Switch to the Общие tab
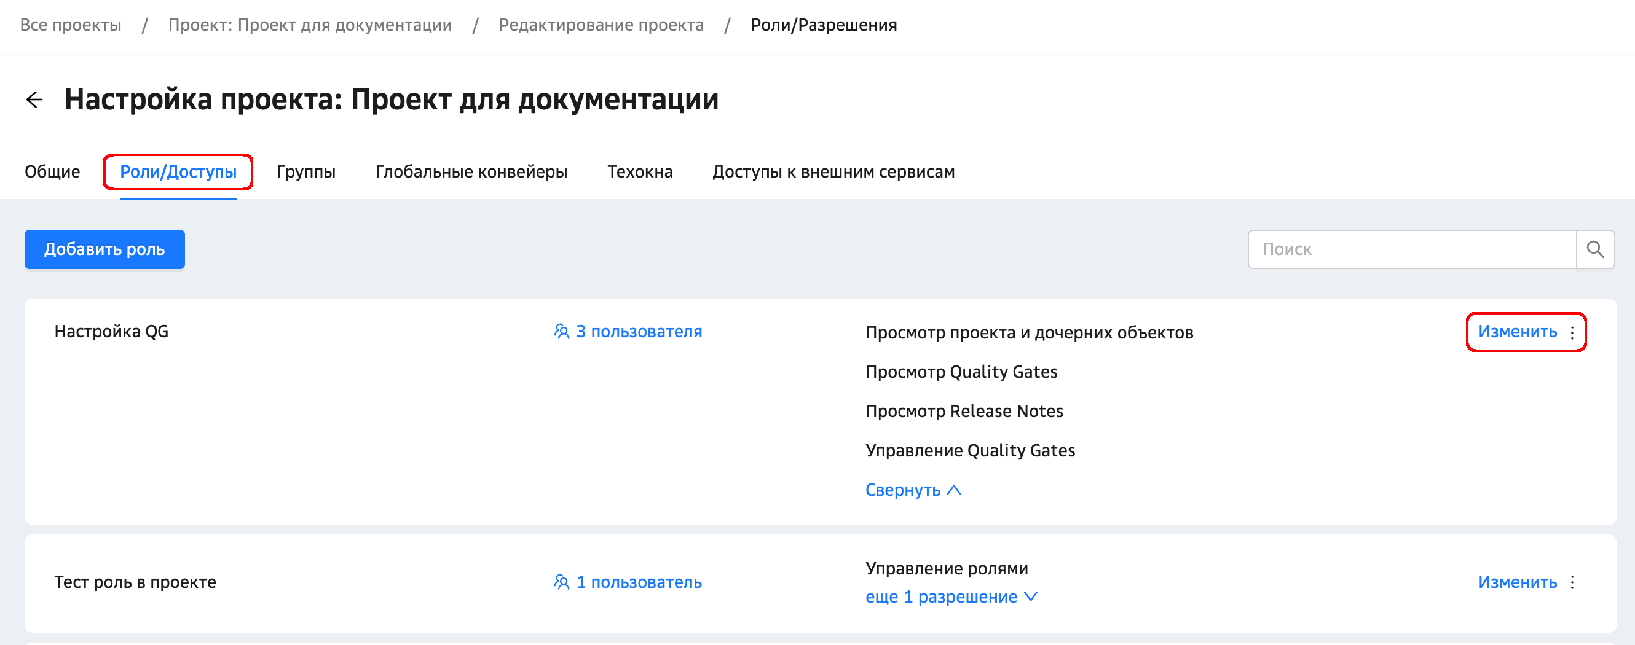The image size is (1635, 645). [x=52, y=172]
